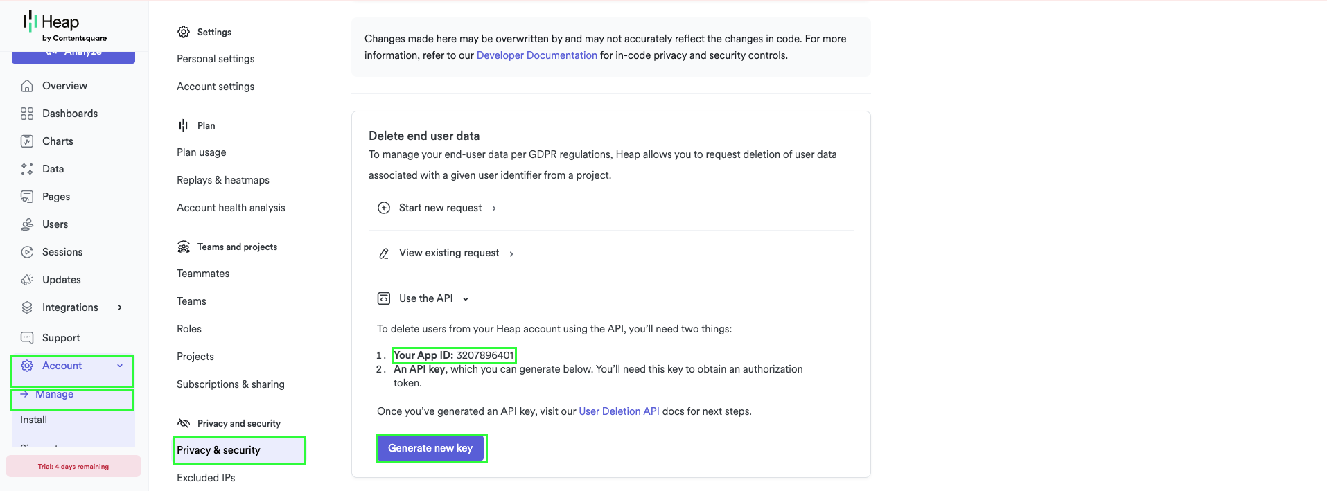Collapse the Account section chevron

point(120,366)
